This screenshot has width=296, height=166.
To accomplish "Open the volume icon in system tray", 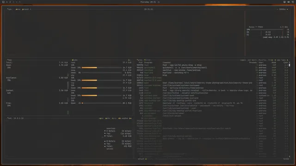I will coord(289,2).
